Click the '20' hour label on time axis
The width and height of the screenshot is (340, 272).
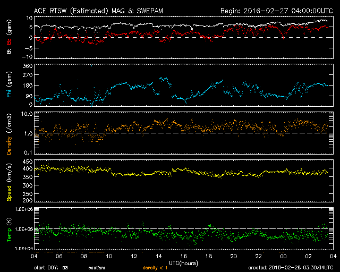click(x=234, y=256)
